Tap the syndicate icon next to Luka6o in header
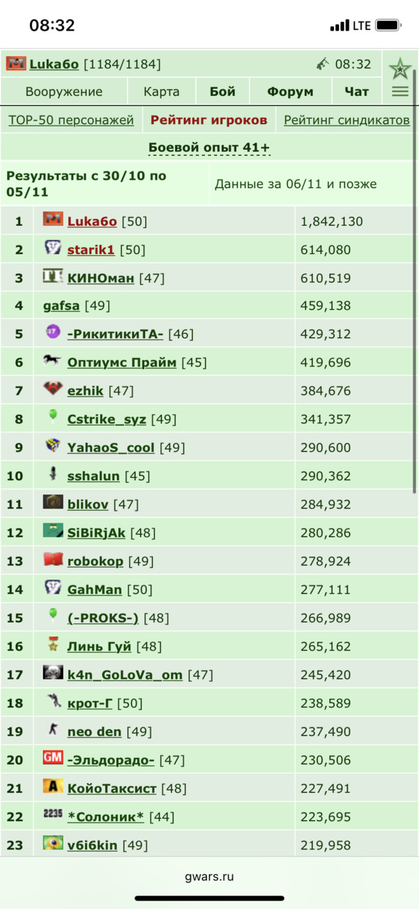The image size is (419, 909). tap(16, 64)
